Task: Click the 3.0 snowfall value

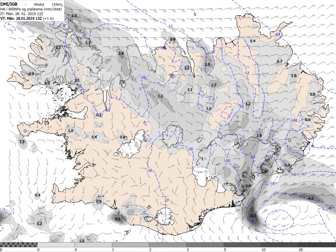Action: 248,185
